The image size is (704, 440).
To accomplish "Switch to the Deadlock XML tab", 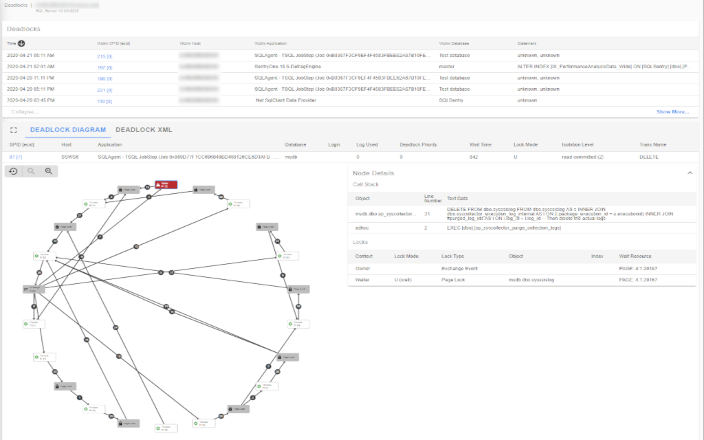I will [x=144, y=129].
